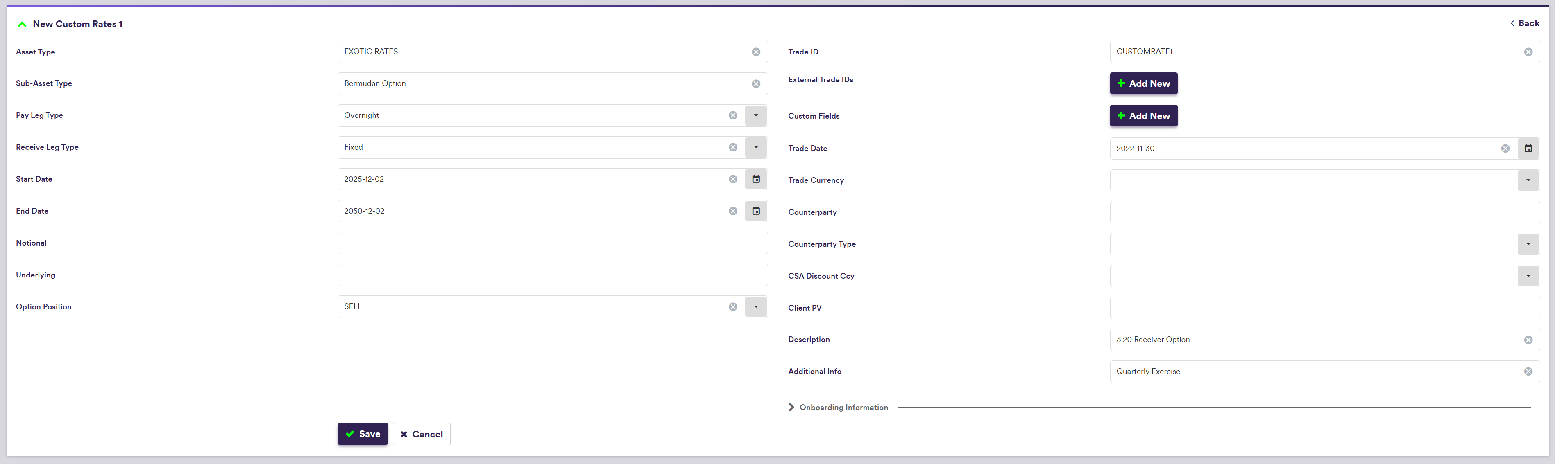Collapse the New Custom Rates 1 section
1555x464 pixels.
[x=23, y=24]
